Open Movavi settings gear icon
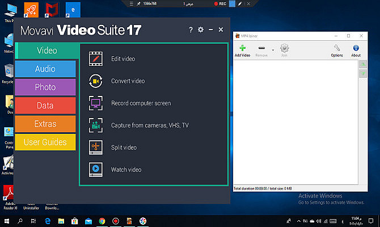The width and height of the screenshot is (380, 227). pos(201,30)
